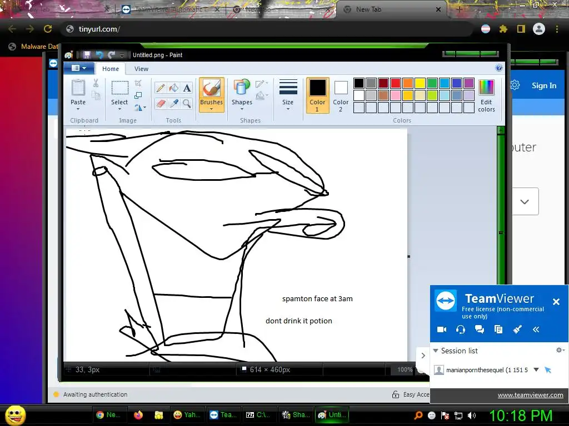Collapse the TeamViewer Session list triangle
569x426 pixels.
pos(436,351)
